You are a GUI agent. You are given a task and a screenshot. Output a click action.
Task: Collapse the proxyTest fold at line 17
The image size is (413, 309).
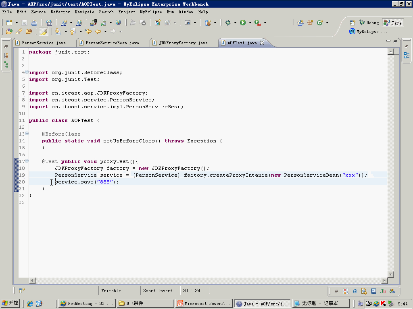pyautogui.click(x=27, y=161)
